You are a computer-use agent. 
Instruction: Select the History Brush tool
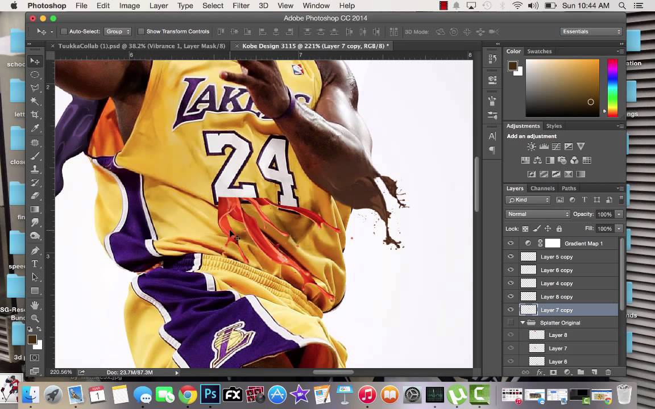pyautogui.click(x=35, y=182)
